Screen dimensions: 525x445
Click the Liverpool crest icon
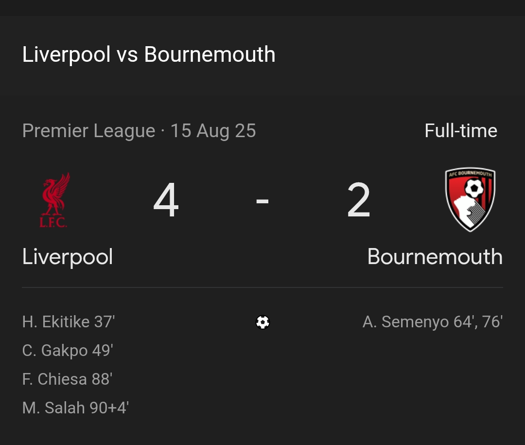[55, 199]
